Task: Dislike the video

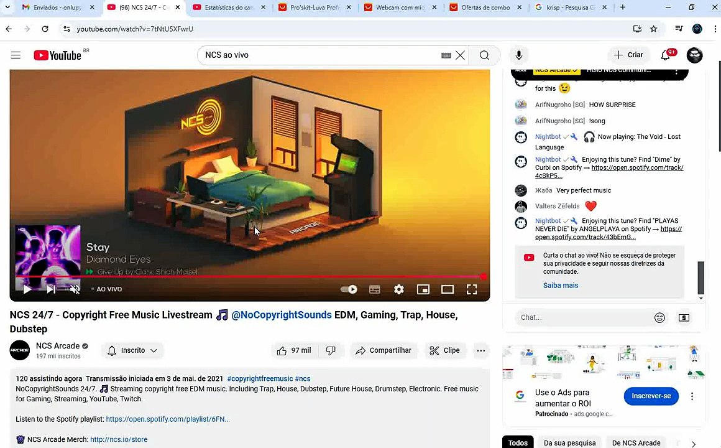Action: (x=331, y=350)
